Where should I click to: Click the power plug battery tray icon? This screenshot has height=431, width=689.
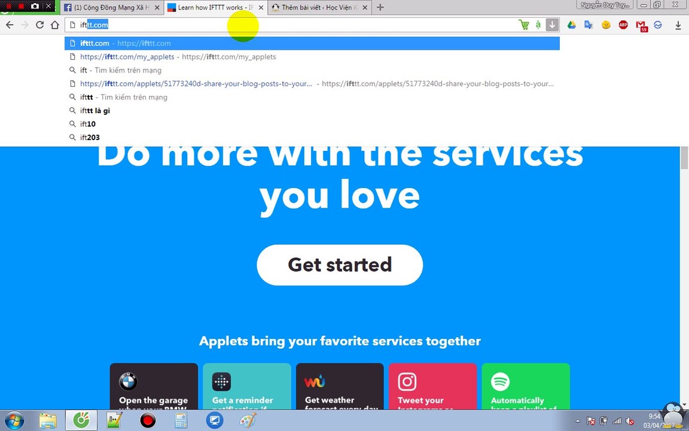pos(603,421)
